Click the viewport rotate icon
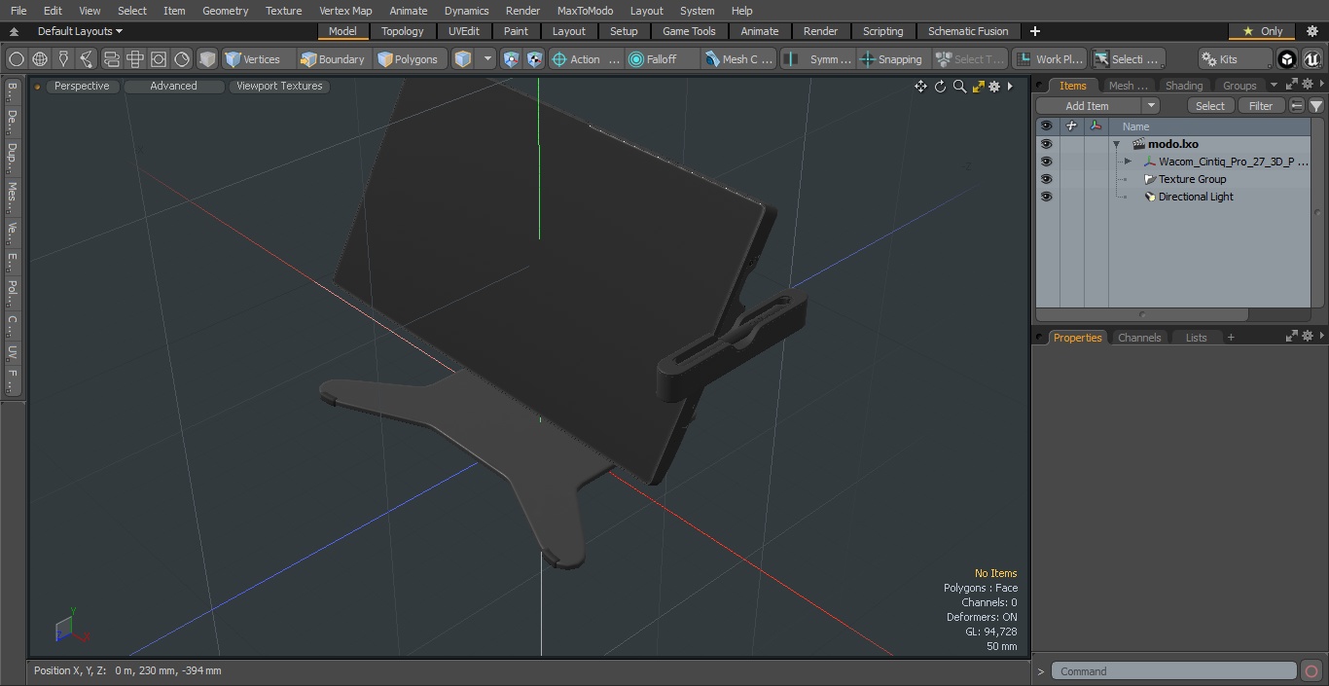 (940, 87)
